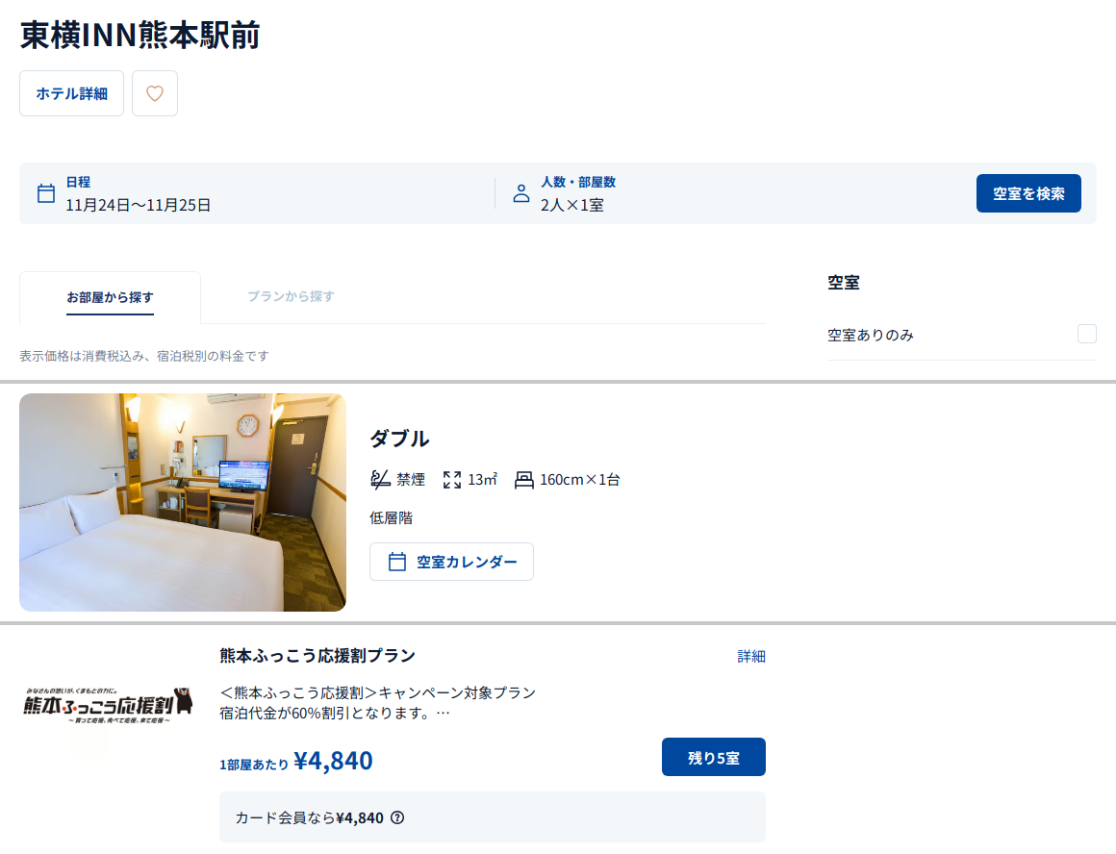Click the 空室を検索 search button
The image size is (1116, 854).
coord(1028,193)
